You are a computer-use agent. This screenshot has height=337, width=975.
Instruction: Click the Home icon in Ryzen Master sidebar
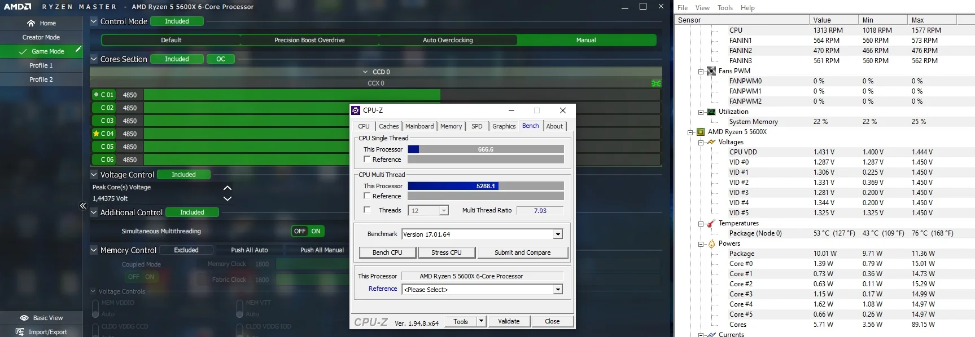[31, 23]
